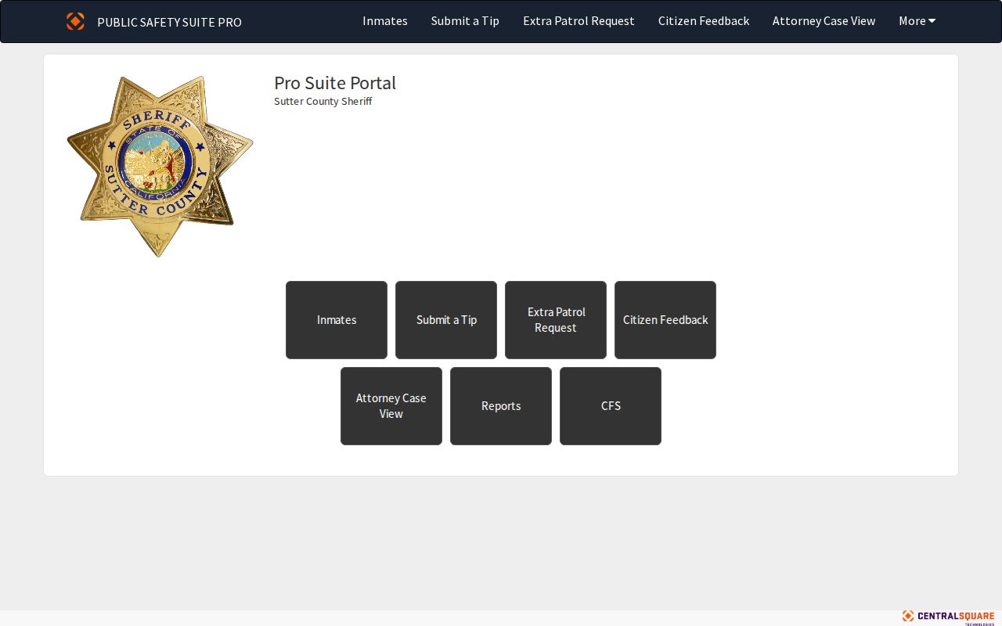Click the Submit a Tip tile
Image resolution: width=1002 pixels, height=626 pixels.
coord(446,320)
